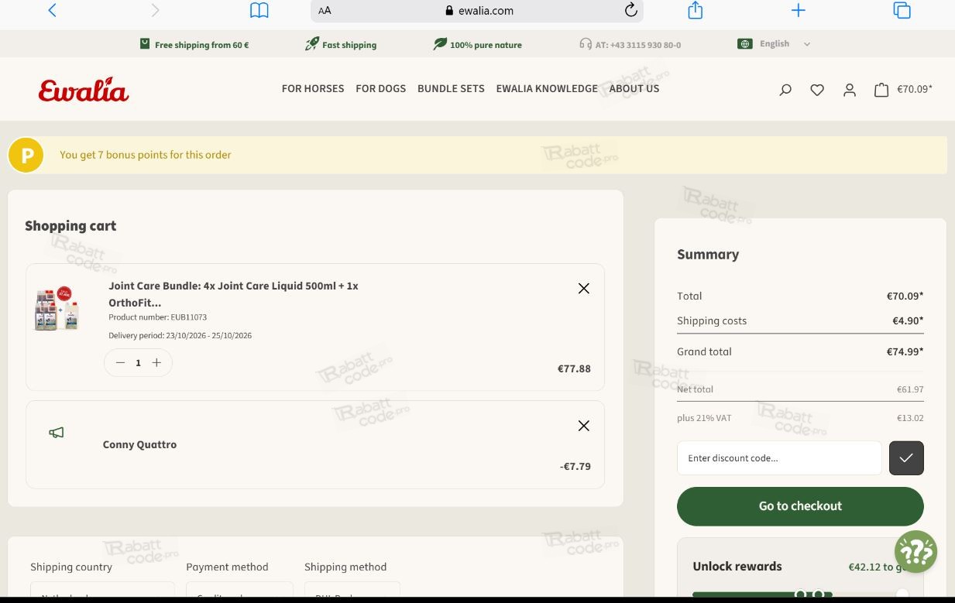955x603 pixels.
Task: Open Safari bookmarks book icon
Action: coord(259,10)
